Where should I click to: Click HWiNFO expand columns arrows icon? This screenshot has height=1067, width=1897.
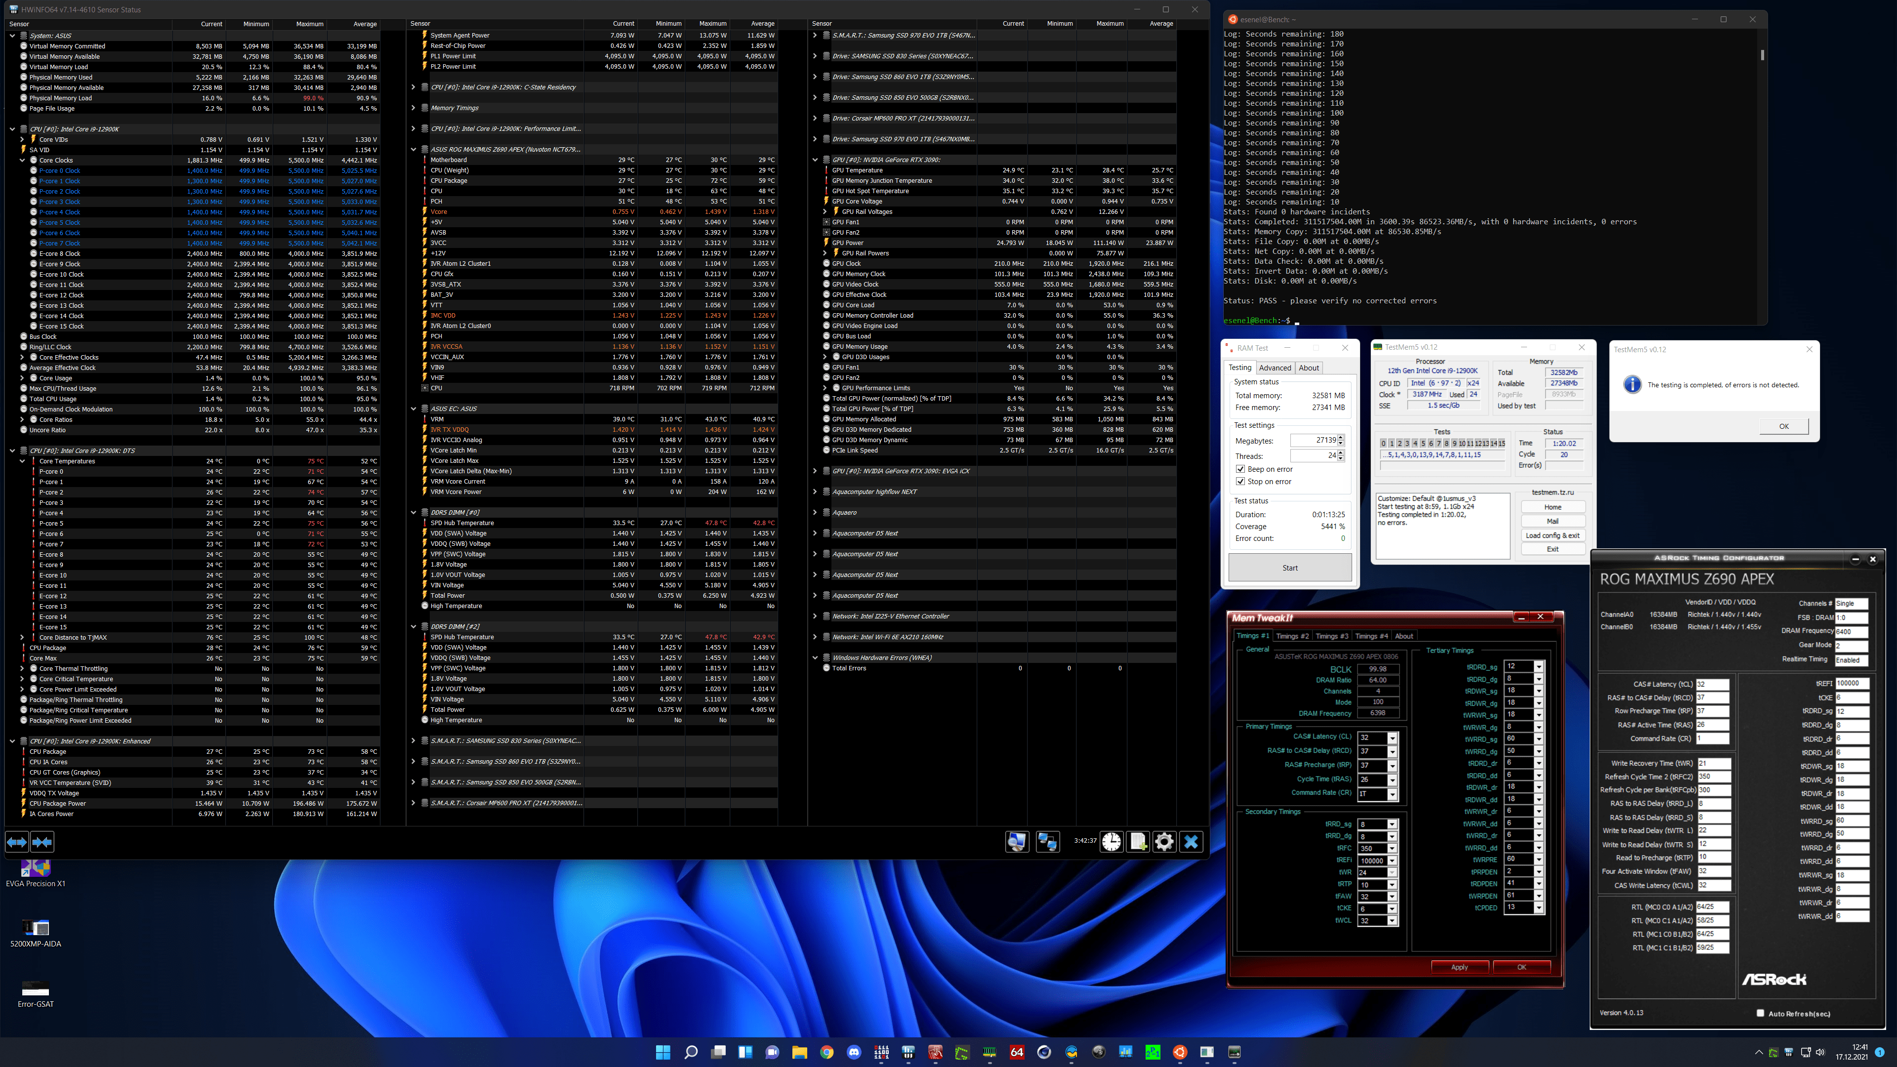tap(17, 842)
